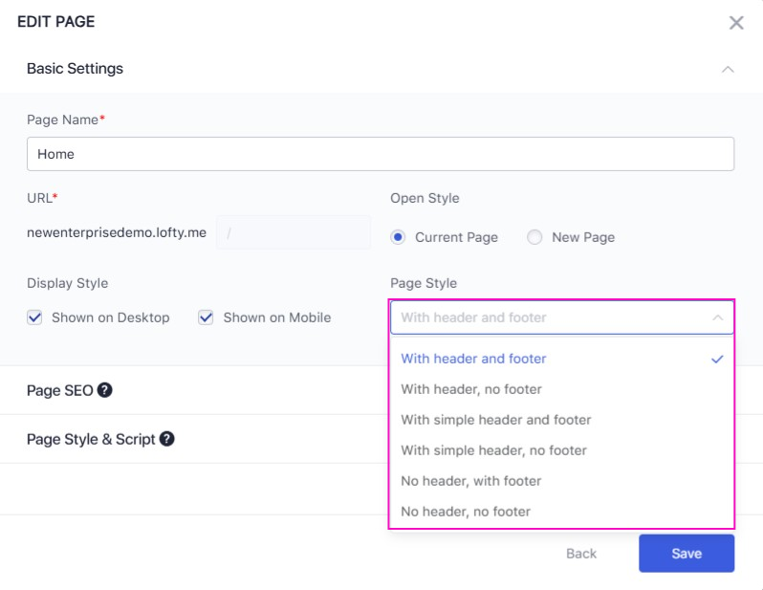Close the Edit Page dialog
763x590 pixels.
tap(735, 23)
